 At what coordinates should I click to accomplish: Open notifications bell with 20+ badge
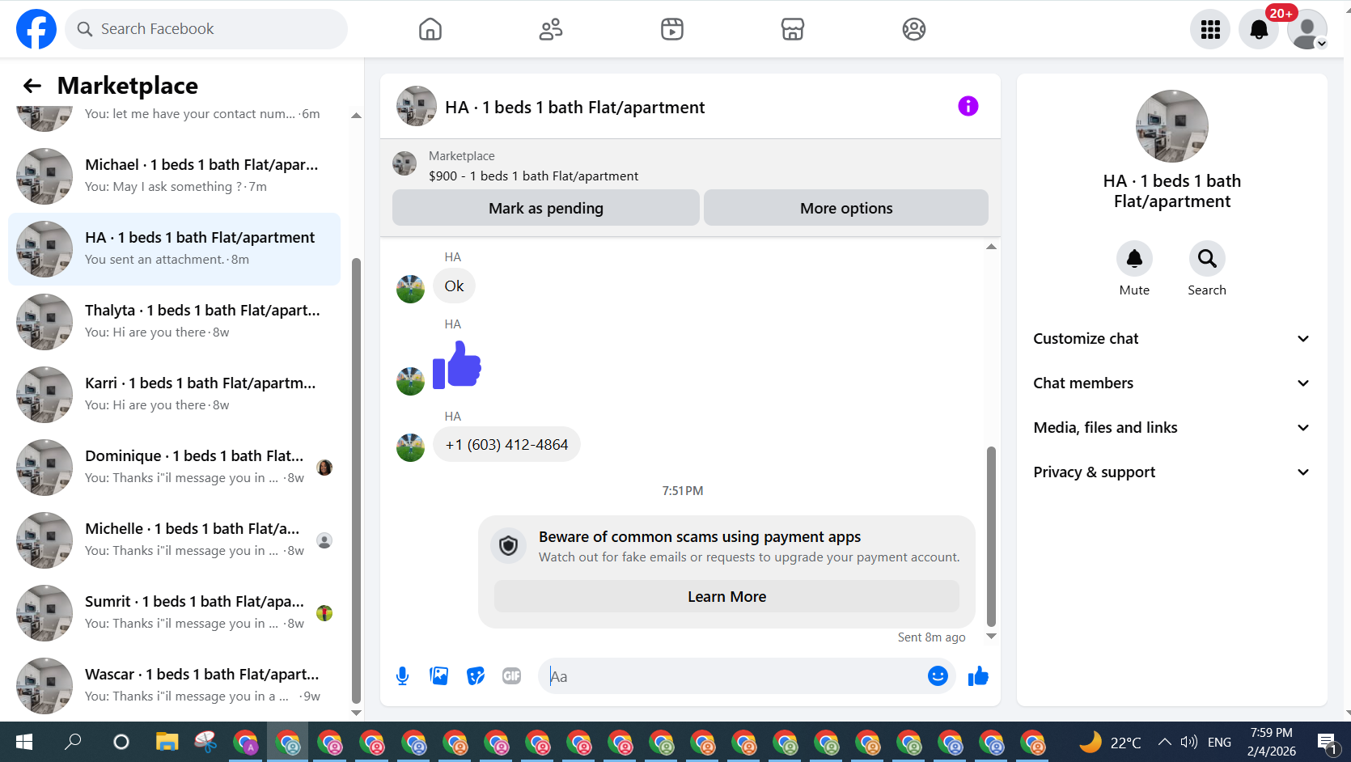[x=1259, y=29]
